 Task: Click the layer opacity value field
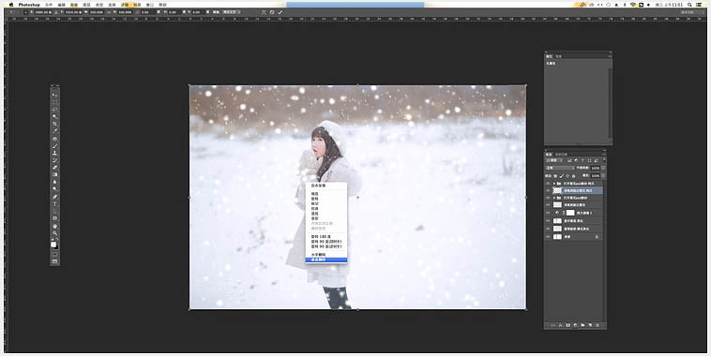[x=596, y=168]
